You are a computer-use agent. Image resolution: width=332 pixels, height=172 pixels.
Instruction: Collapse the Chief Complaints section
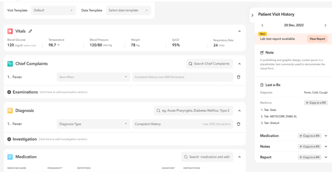click(239, 64)
